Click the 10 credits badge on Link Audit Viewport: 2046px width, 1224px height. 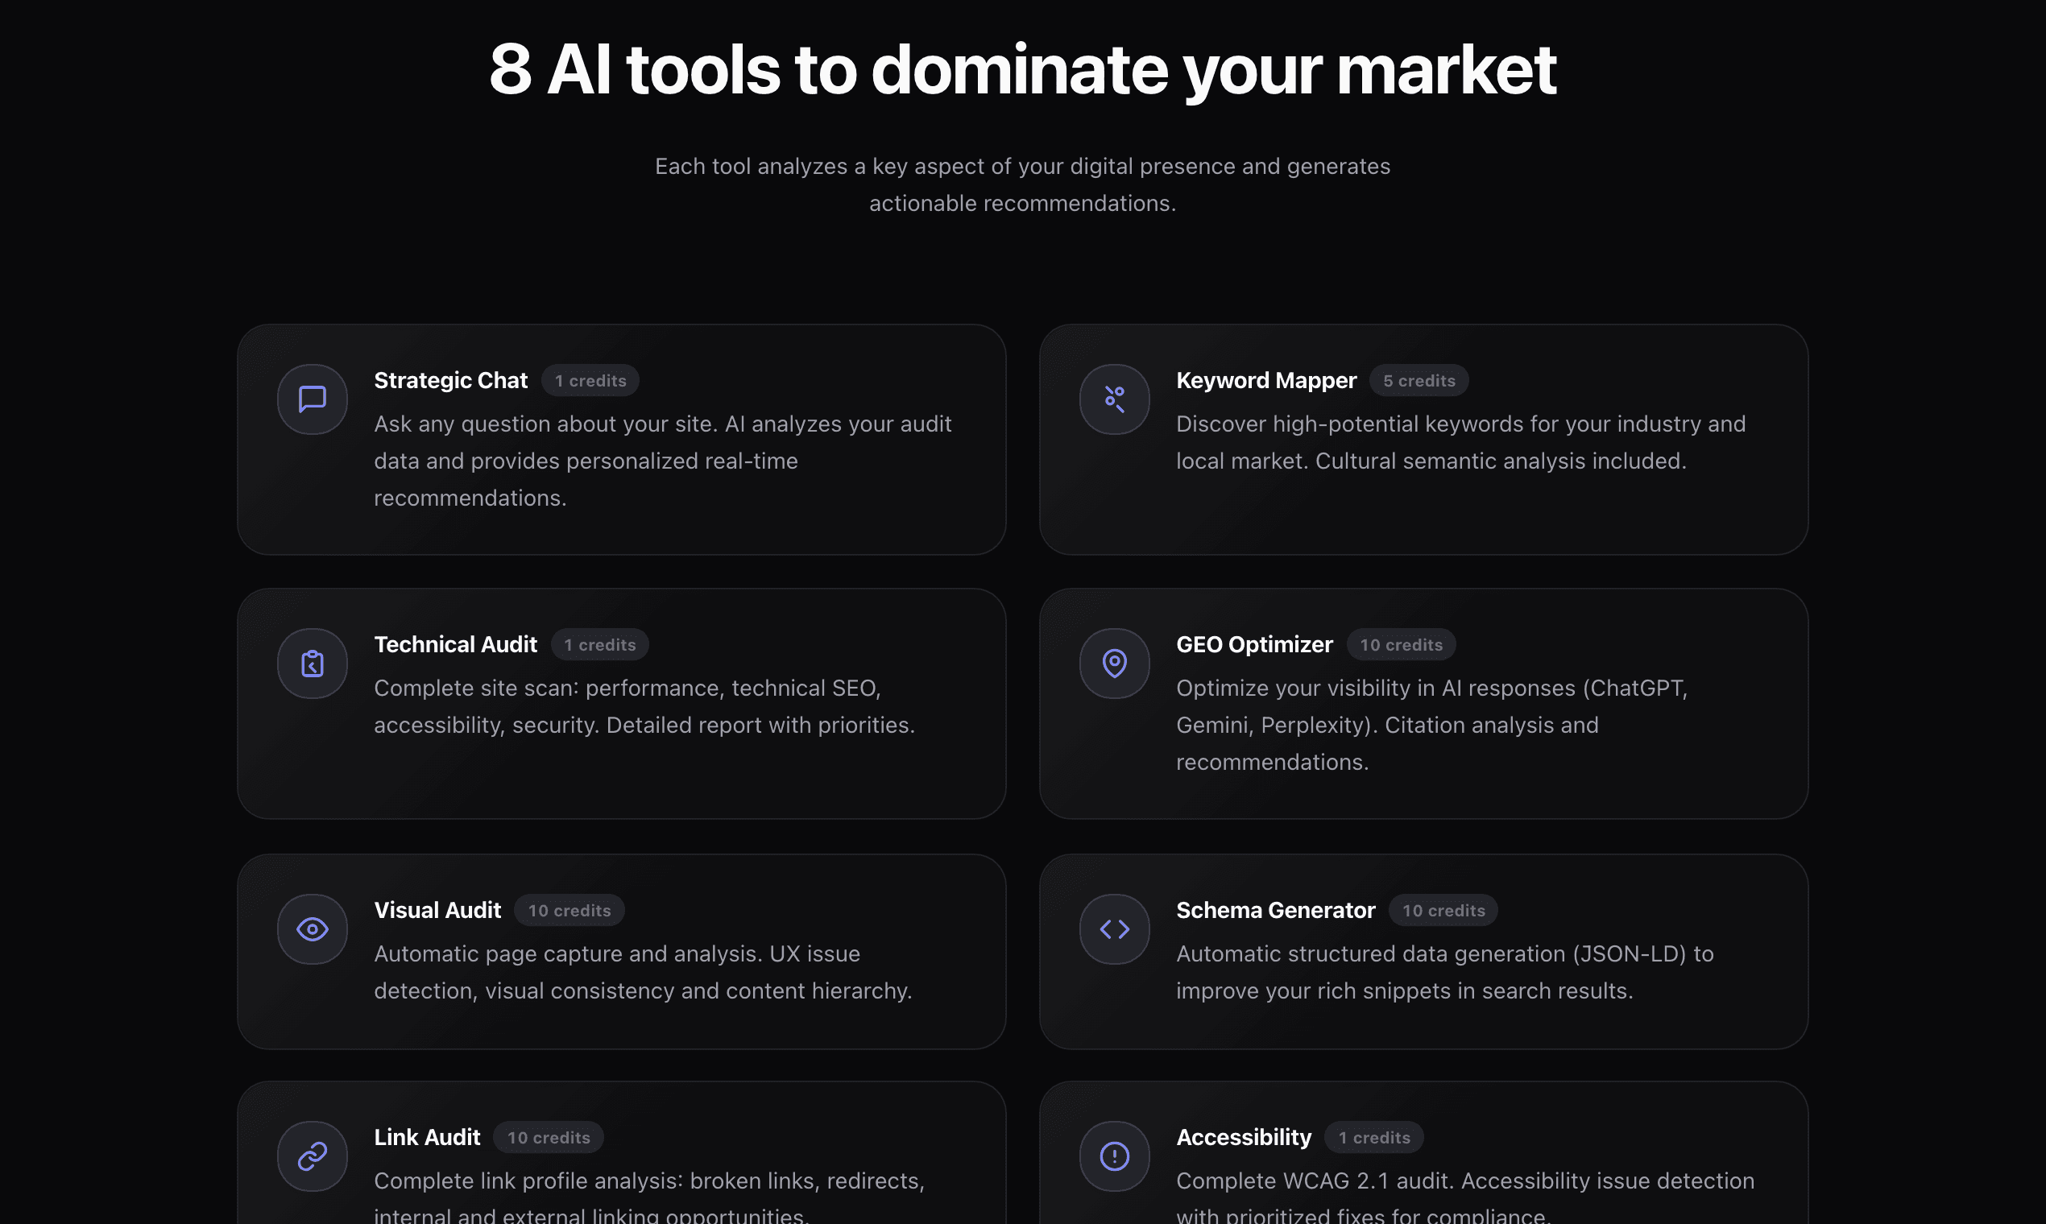tap(548, 1136)
